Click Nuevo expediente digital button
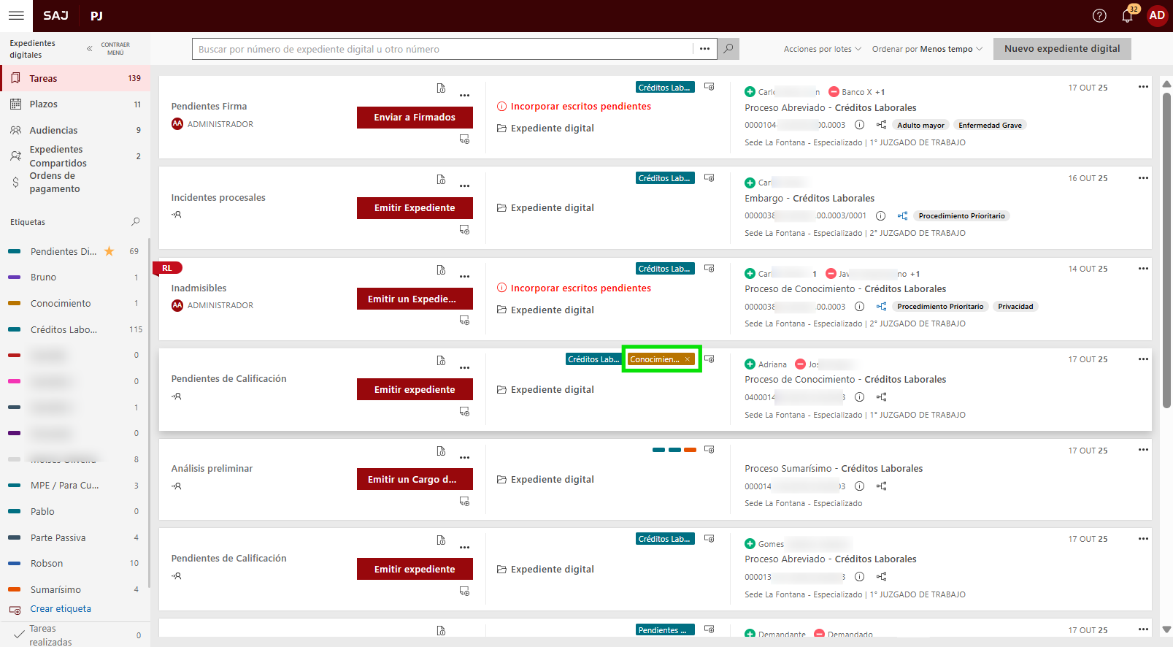 (1061, 49)
